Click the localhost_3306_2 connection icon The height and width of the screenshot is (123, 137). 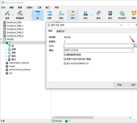point(5,29)
